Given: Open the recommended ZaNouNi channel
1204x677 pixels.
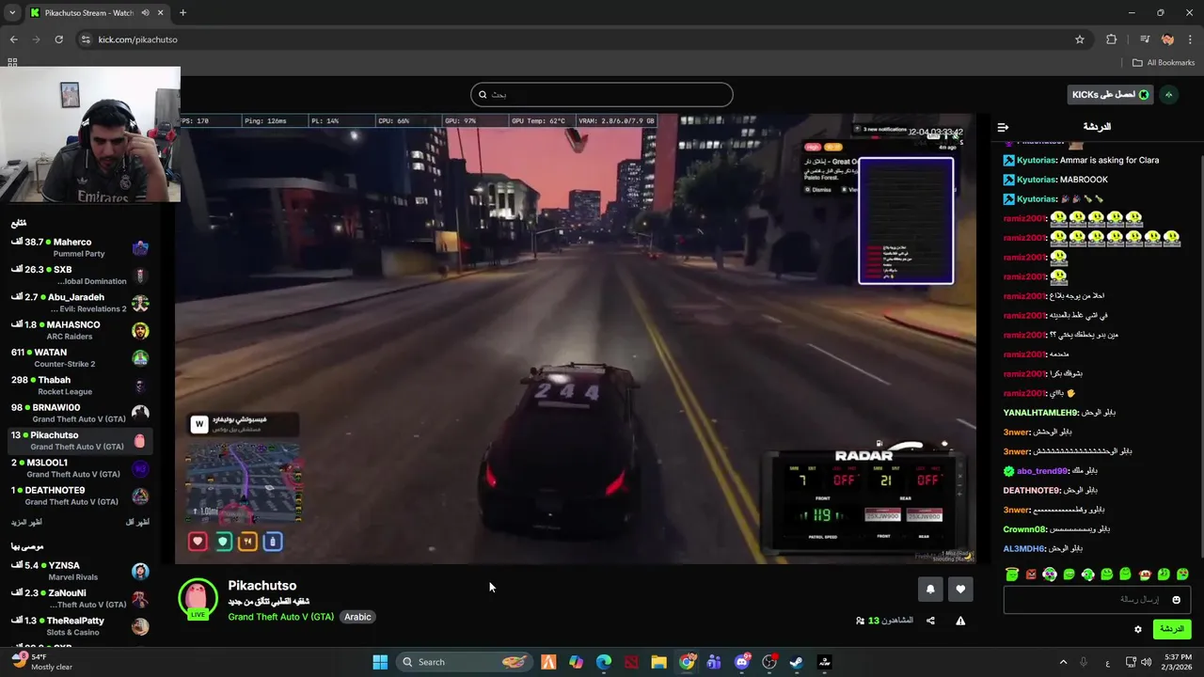Looking at the screenshot, I should 79,599.
